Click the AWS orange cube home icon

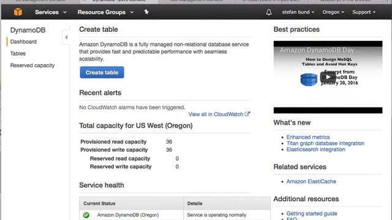click(x=18, y=12)
